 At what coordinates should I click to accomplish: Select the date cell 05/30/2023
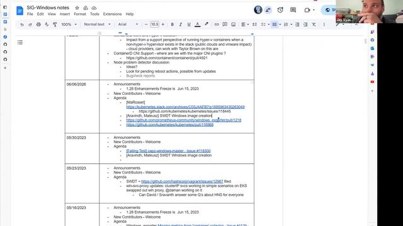pos(76,138)
